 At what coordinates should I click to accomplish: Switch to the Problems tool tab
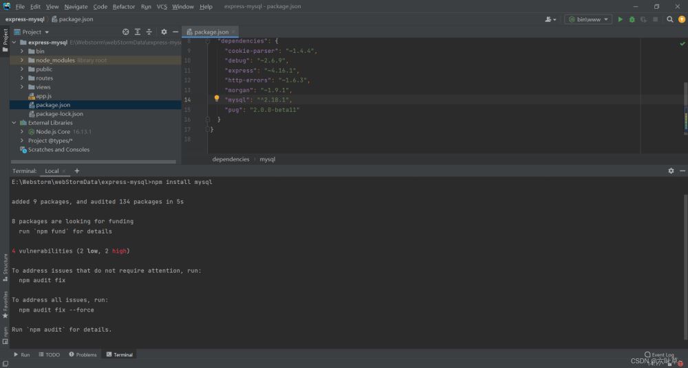(83, 355)
